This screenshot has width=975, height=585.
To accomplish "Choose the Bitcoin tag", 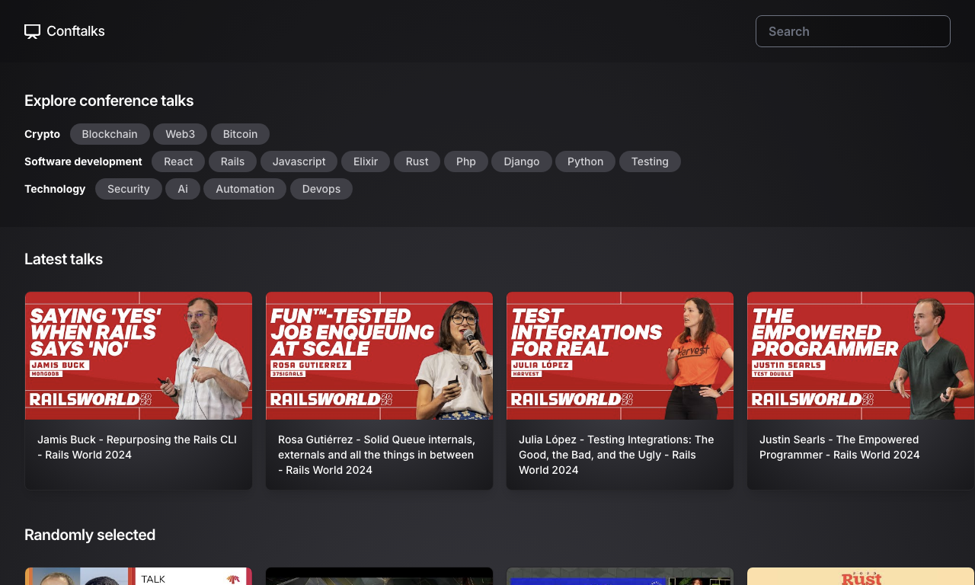I will tap(240, 134).
